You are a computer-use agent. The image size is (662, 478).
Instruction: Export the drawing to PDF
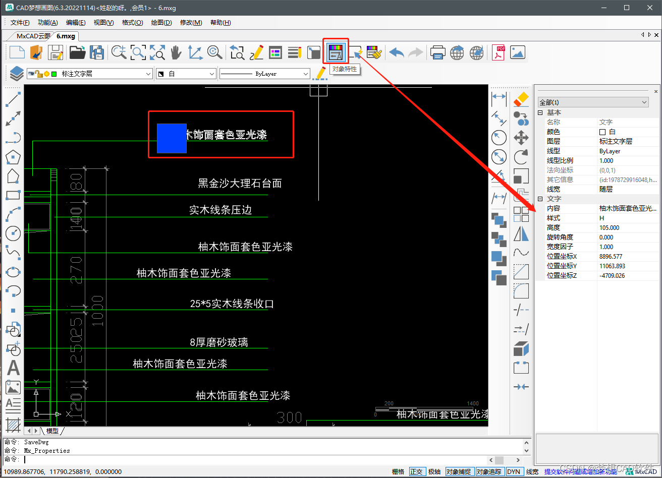(498, 51)
